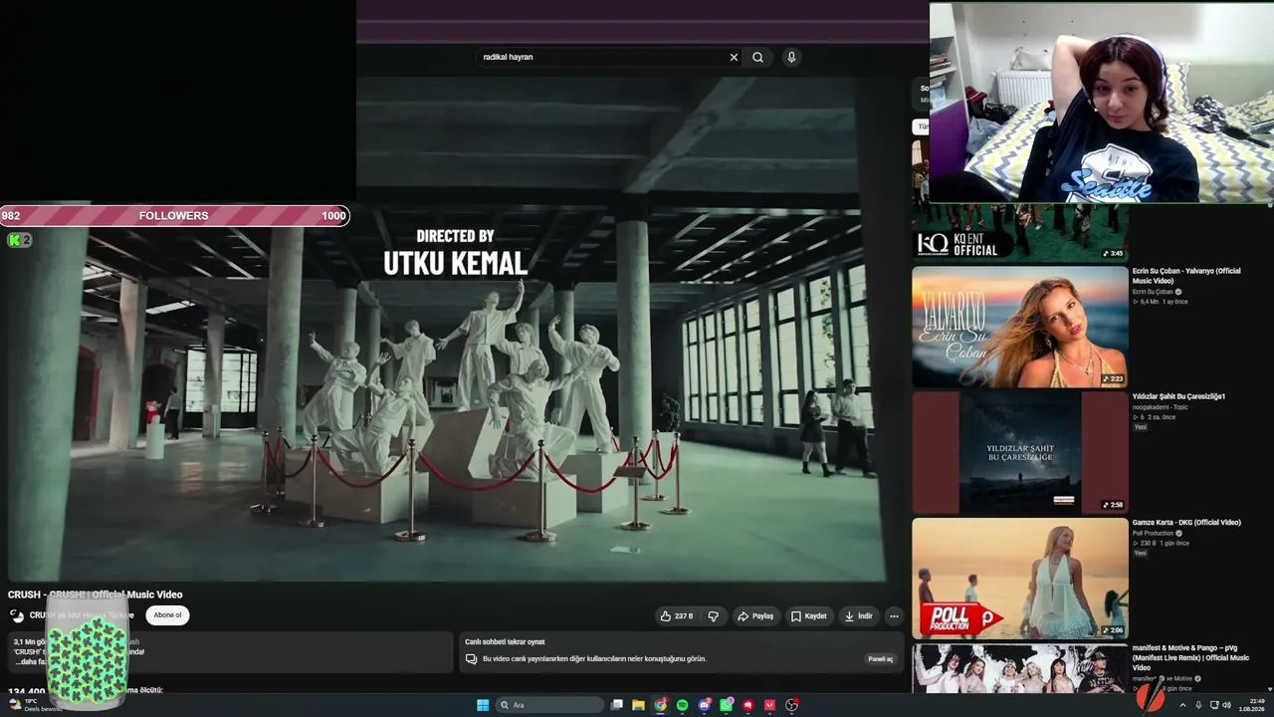Open the KQ ENT Official video thumbnail
The image size is (1274, 717).
tap(1020, 232)
